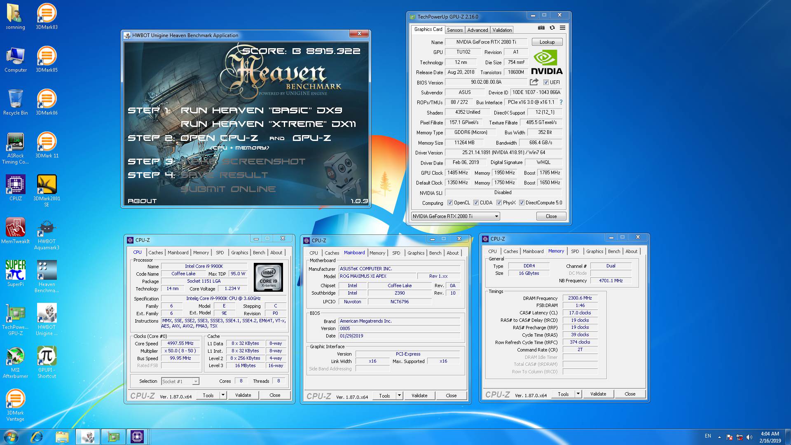The image size is (791, 445).
Task: Open MemTweakIt desktop icon
Action: point(15,231)
